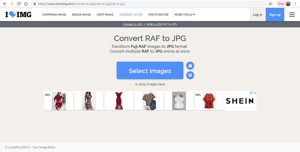Bookmark this page with star icon

pos(270,4)
